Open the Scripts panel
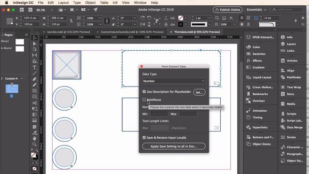This screenshot has width=309, height=174. (x=289, y=114)
